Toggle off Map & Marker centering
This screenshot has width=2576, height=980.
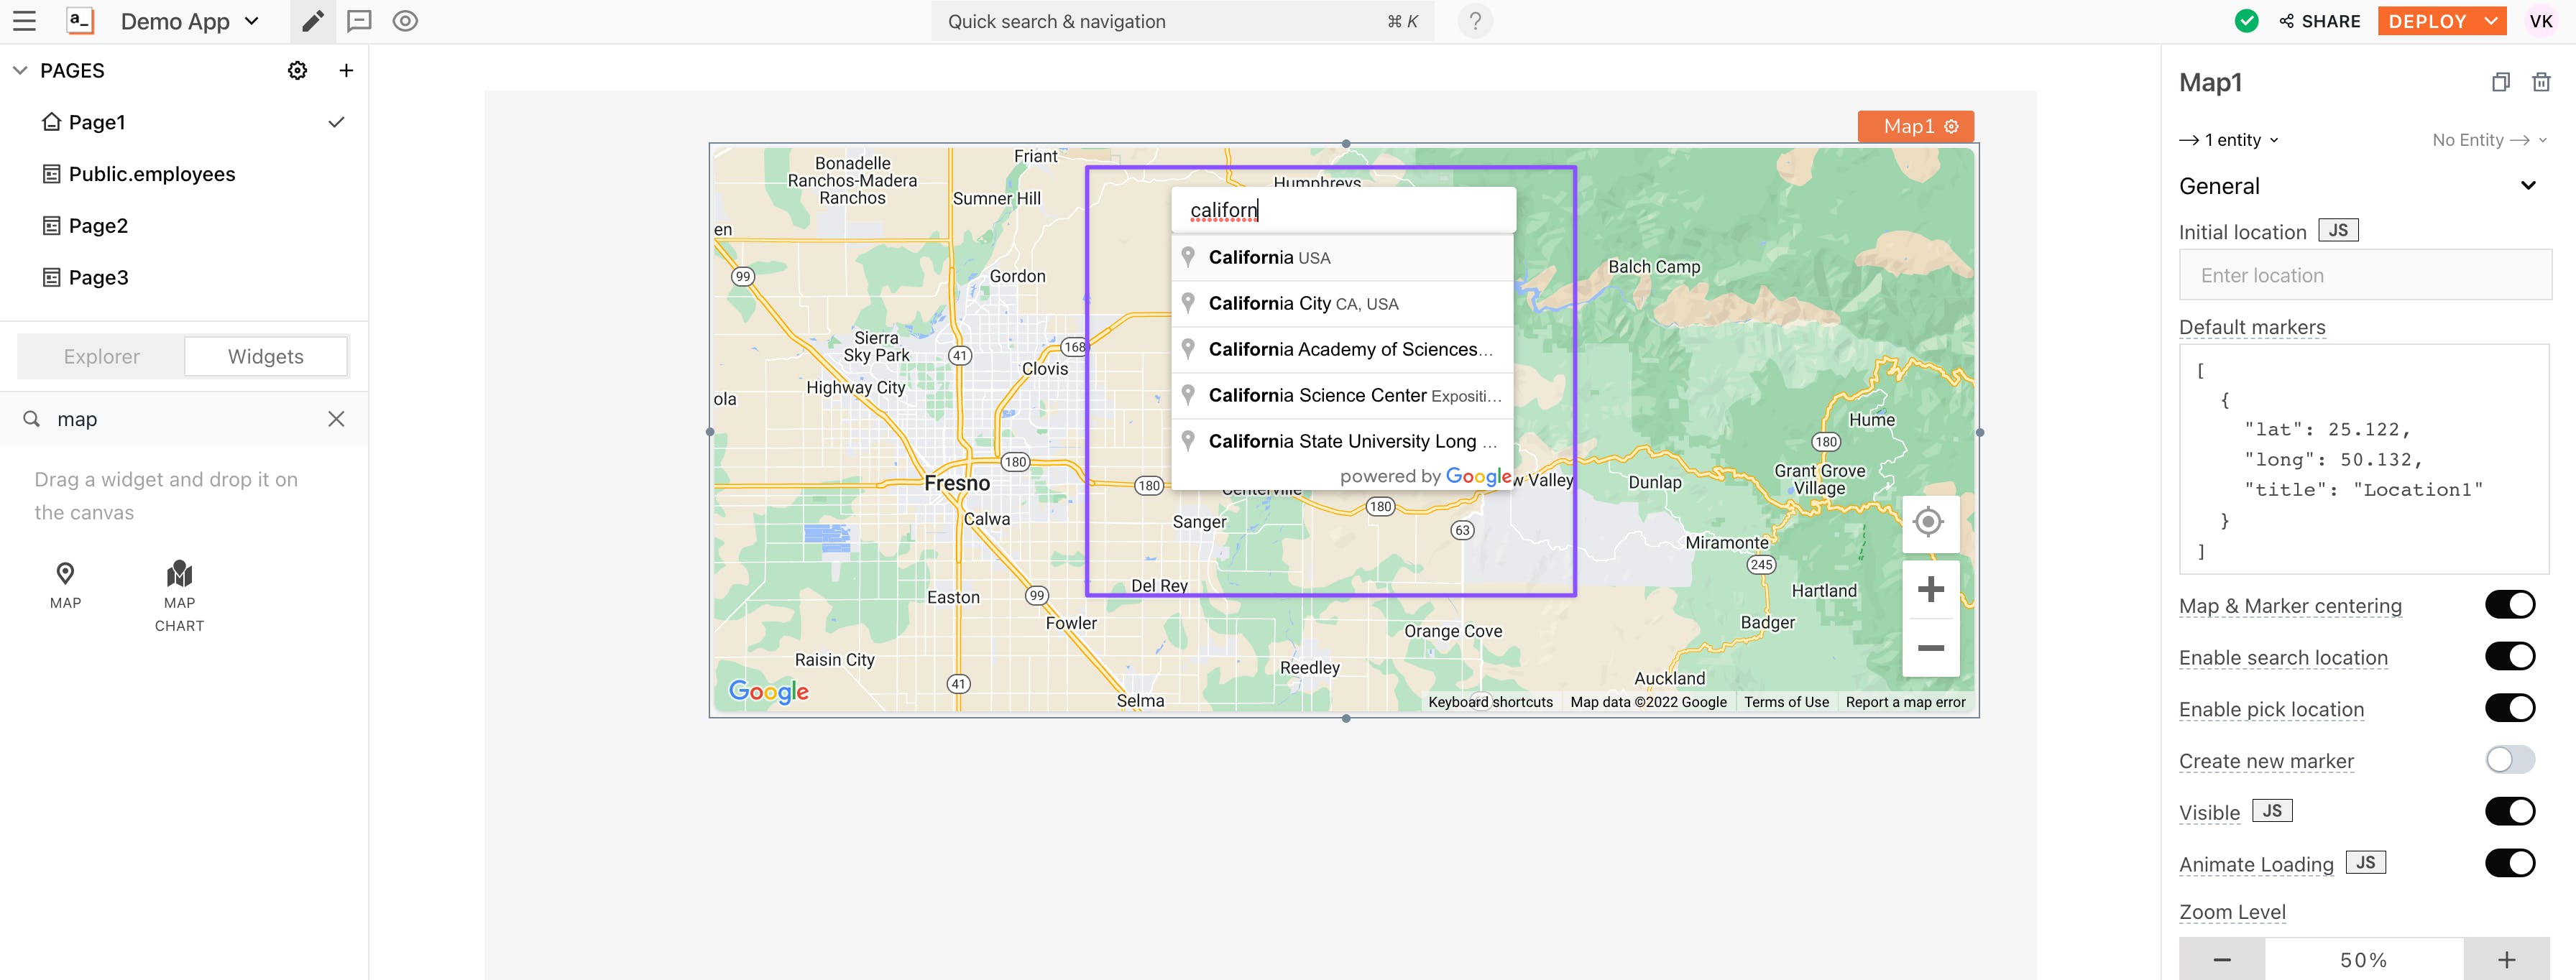click(2509, 605)
